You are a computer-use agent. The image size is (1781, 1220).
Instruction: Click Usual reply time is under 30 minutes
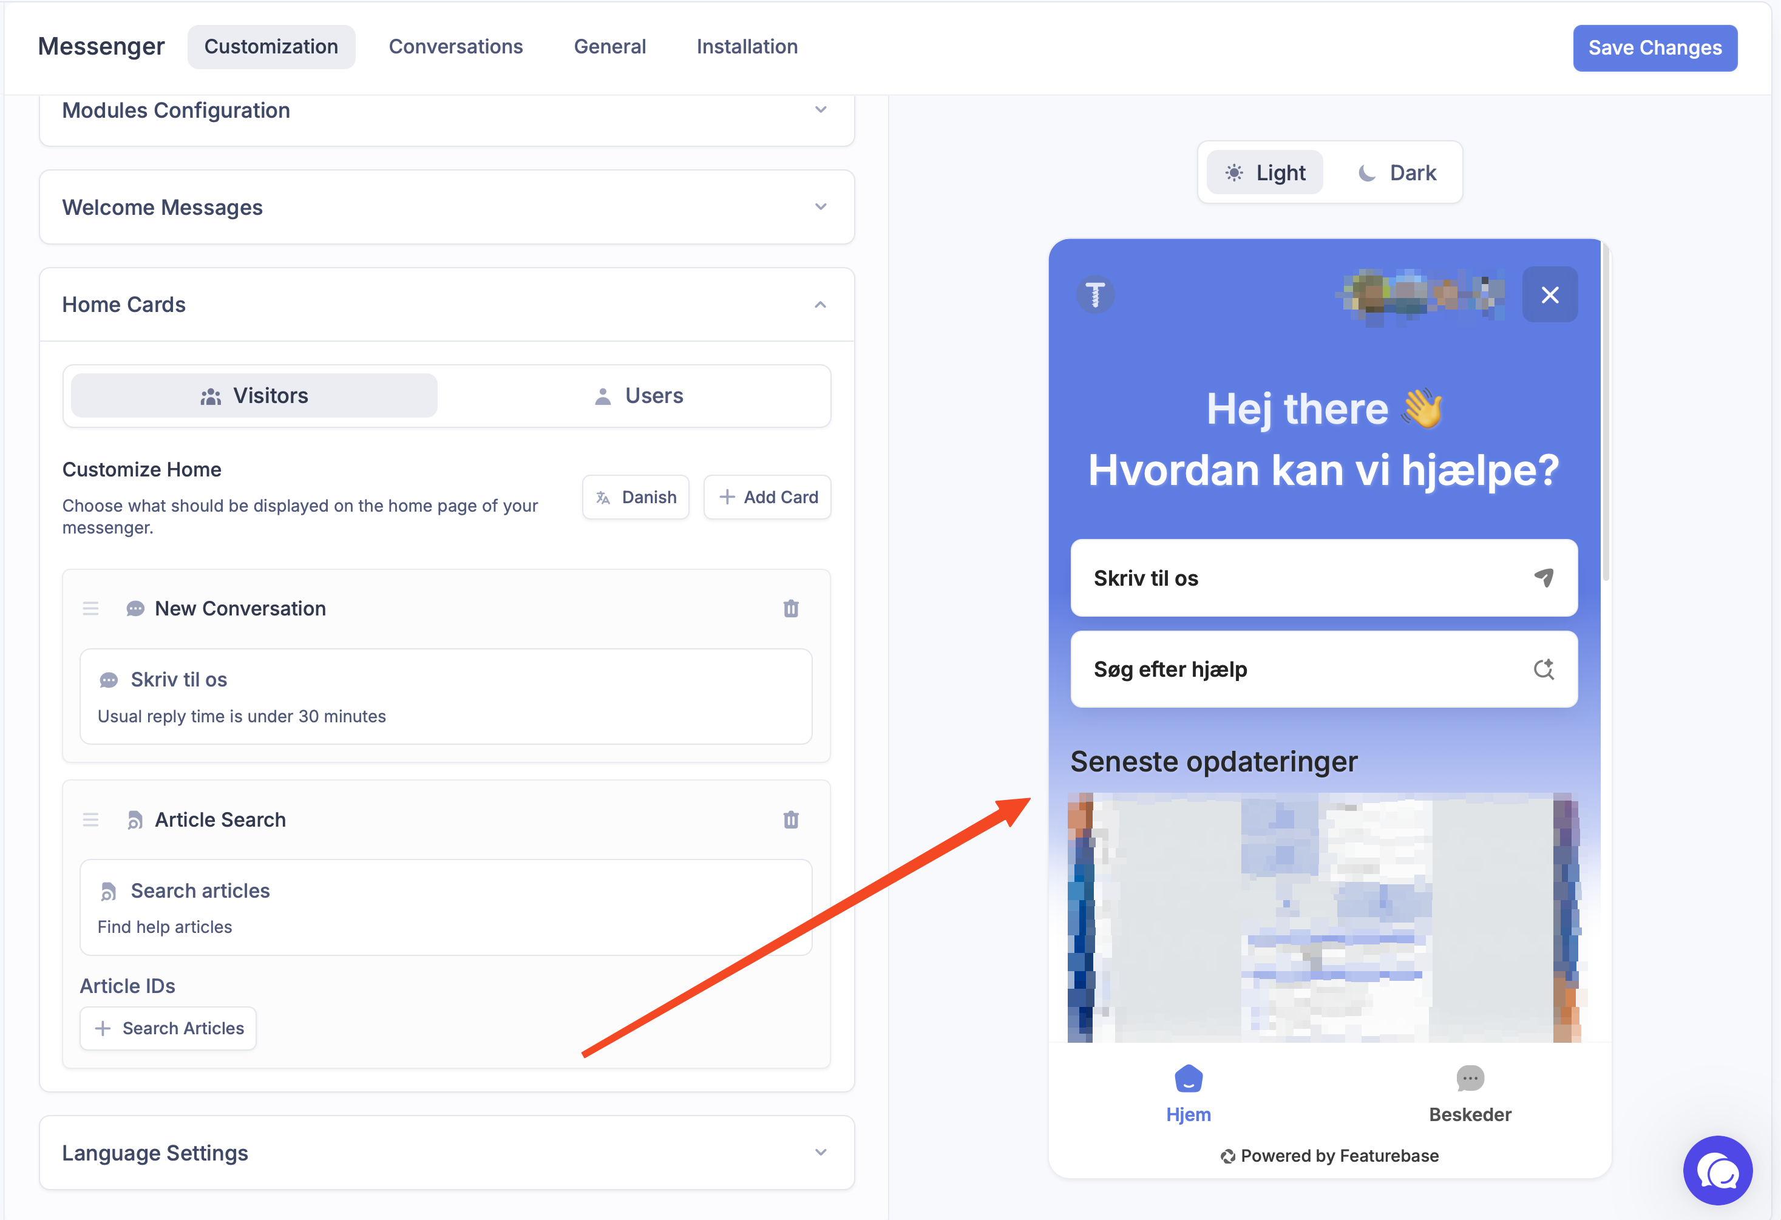[242, 716]
